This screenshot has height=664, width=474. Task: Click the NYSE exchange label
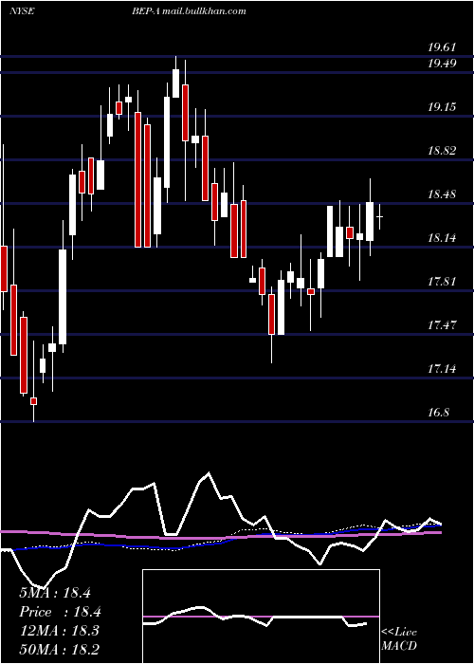pos(22,10)
